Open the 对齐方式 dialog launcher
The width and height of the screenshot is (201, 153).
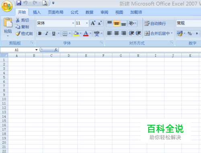172,43
